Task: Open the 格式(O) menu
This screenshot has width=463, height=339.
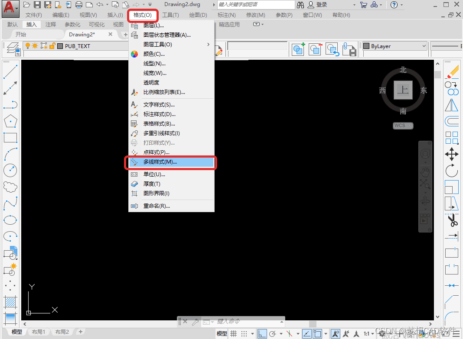Action: 143,15
